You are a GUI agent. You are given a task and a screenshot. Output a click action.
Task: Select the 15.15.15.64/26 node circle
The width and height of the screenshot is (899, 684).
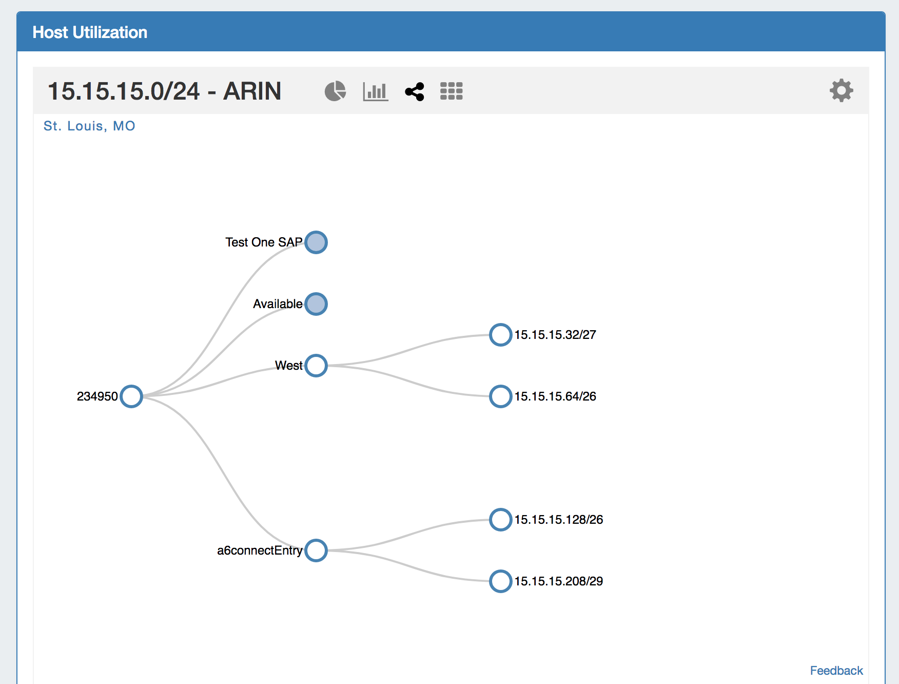(x=500, y=396)
